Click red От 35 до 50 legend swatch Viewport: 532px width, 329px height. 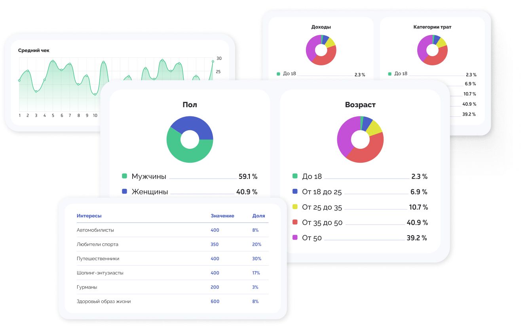tap(295, 222)
